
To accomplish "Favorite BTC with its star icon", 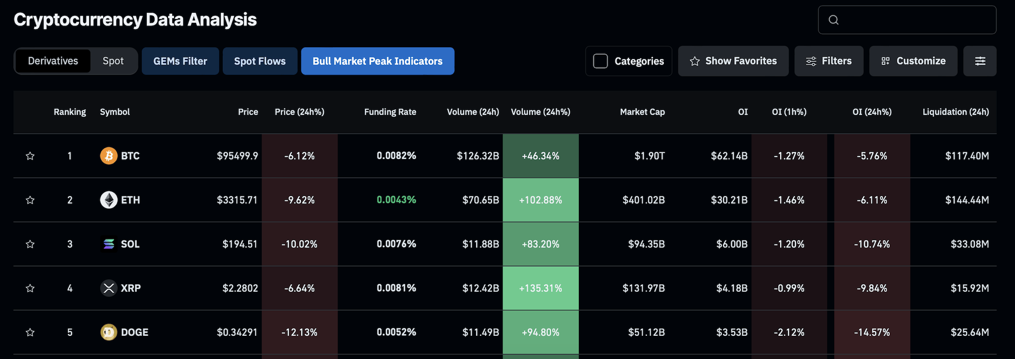I will pyautogui.click(x=30, y=156).
